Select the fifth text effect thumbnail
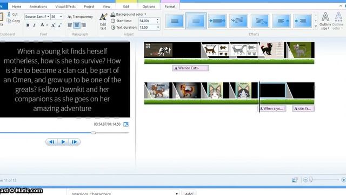This screenshot has height=195, width=346. (x=260, y=21)
